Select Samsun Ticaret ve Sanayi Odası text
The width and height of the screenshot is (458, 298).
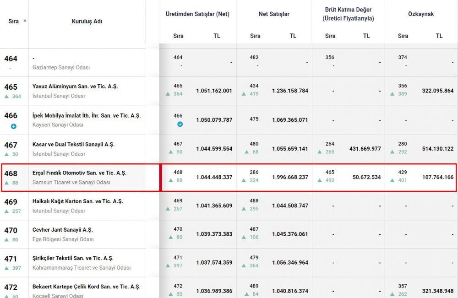tap(71, 183)
